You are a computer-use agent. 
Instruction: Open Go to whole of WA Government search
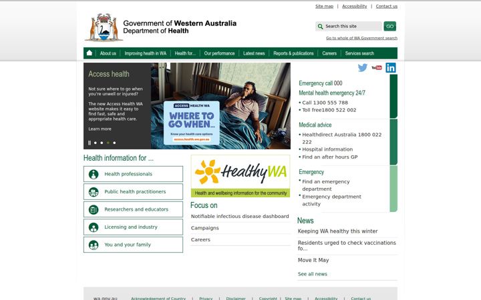click(x=361, y=38)
